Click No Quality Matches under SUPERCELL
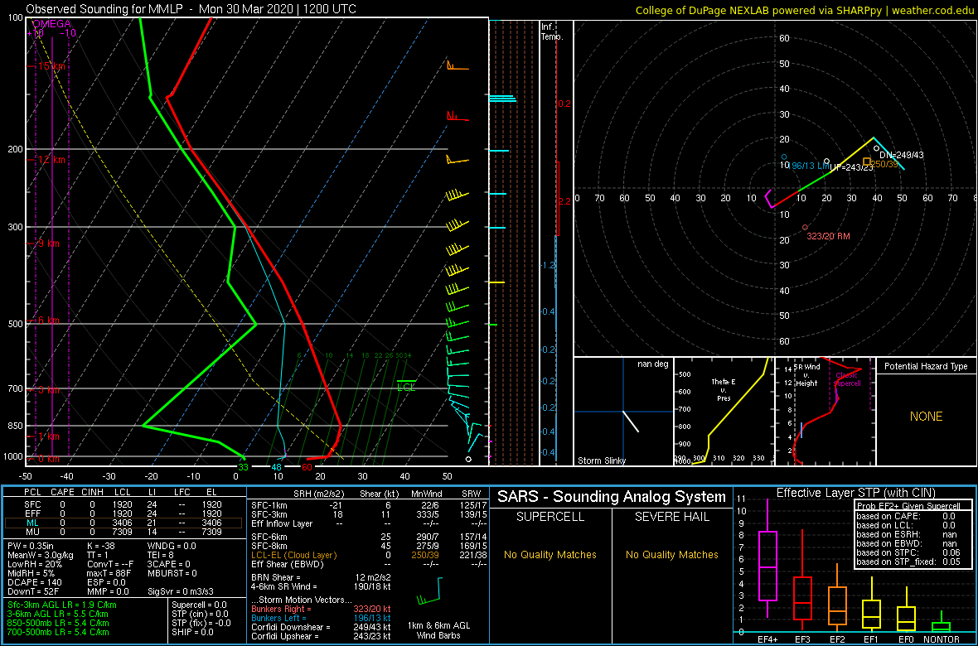The height and width of the screenshot is (646, 978). tap(550, 554)
